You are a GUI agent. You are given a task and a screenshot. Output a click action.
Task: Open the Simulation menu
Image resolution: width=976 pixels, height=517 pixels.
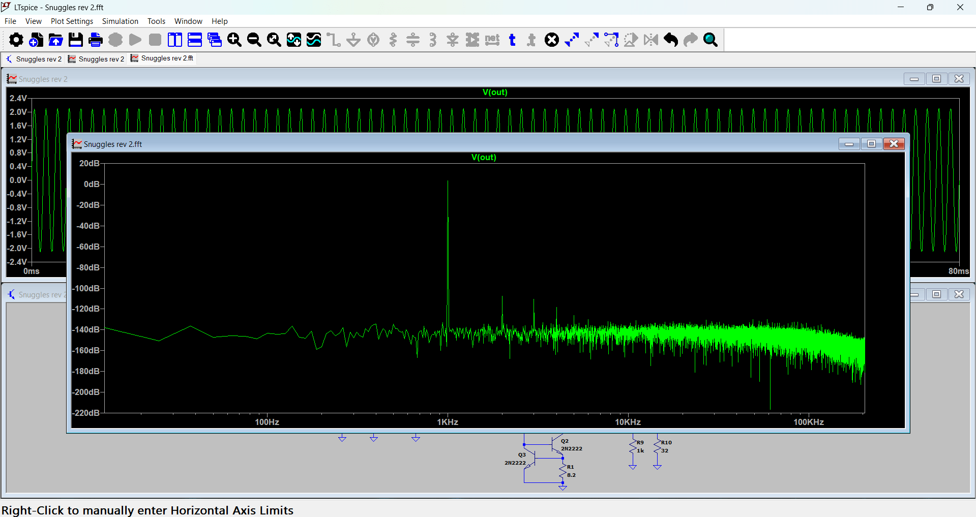pos(120,21)
